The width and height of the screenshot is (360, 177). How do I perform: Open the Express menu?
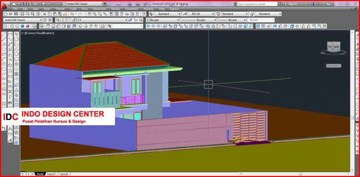point(174,9)
